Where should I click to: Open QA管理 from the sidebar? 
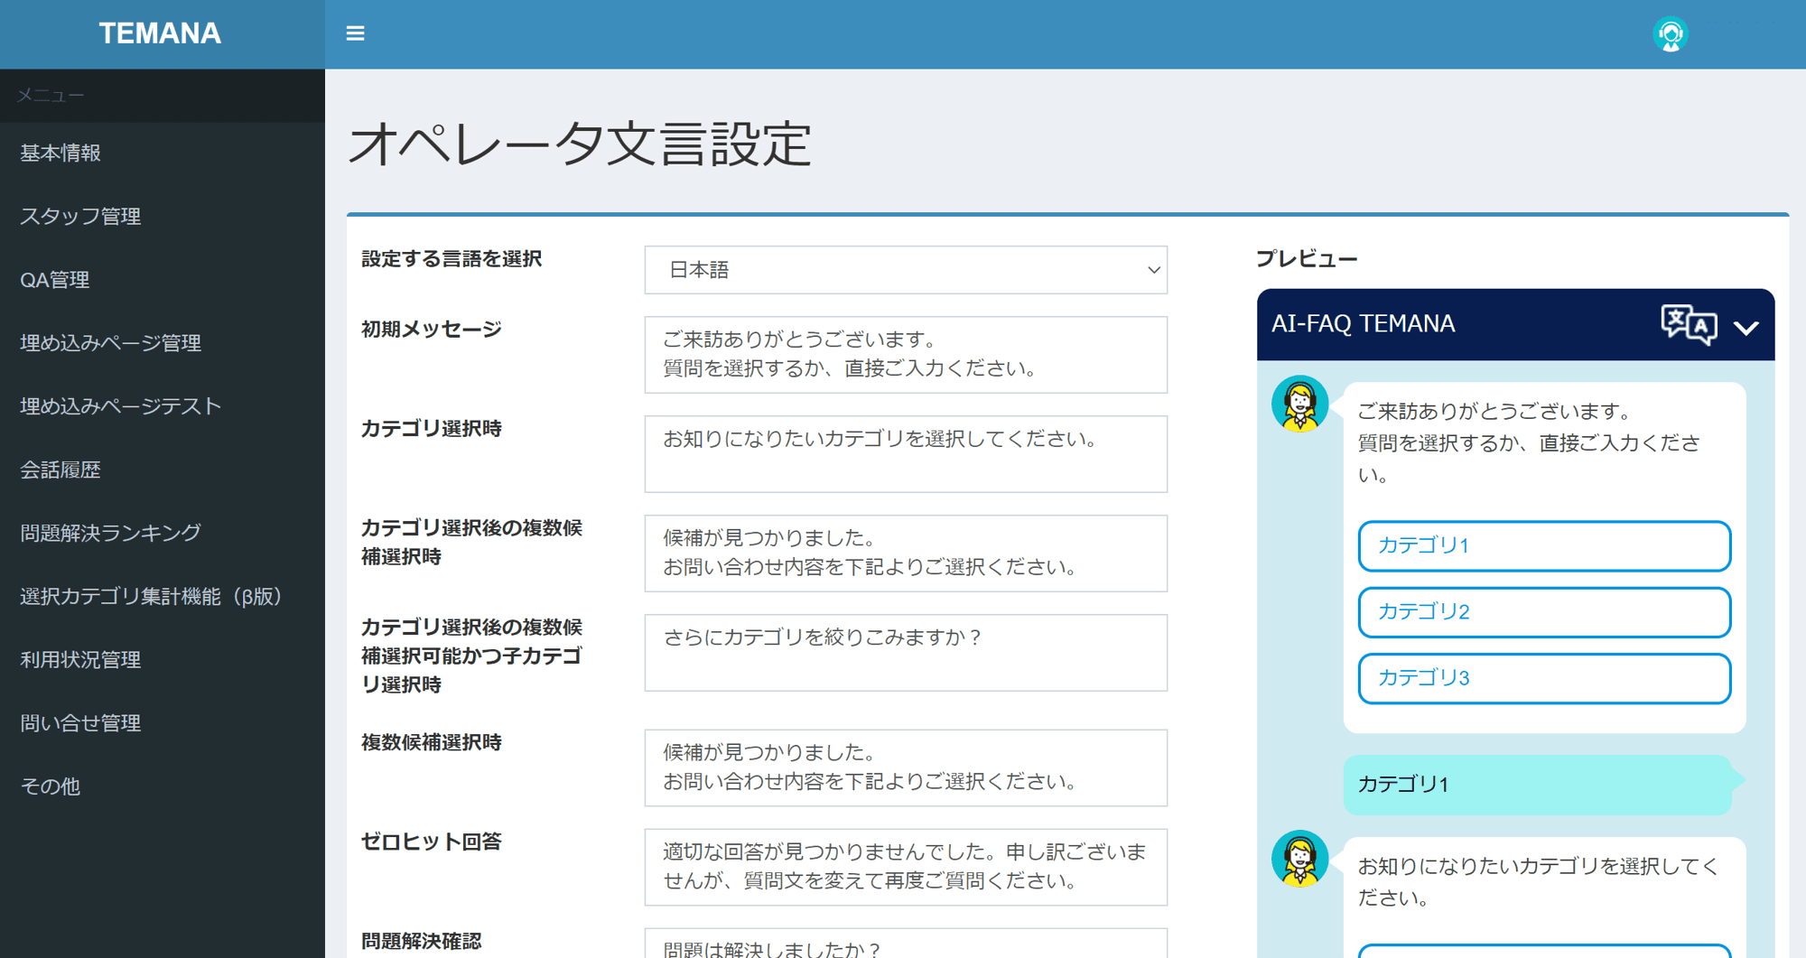click(54, 279)
